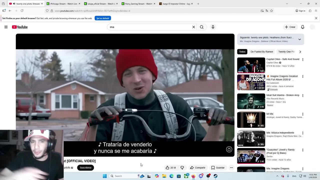This screenshot has width=320, height=180.
Task: Open YouTube notifications bell
Action: coord(302,27)
